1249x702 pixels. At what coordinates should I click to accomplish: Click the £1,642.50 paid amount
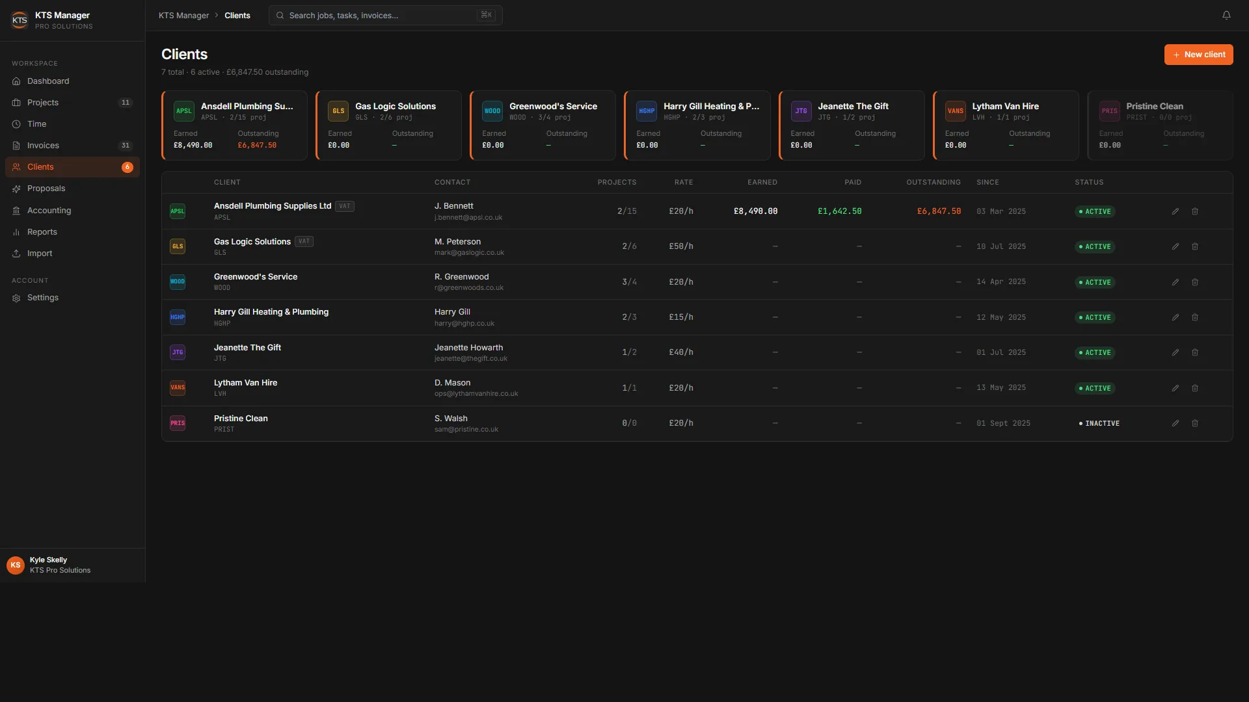pyautogui.click(x=839, y=211)
